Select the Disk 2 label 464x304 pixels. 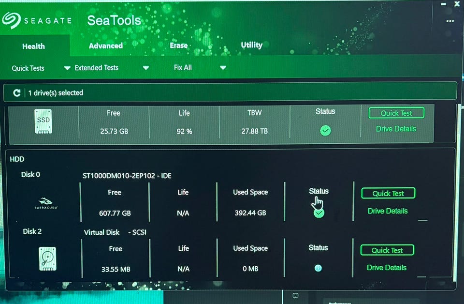pos(32,231)
